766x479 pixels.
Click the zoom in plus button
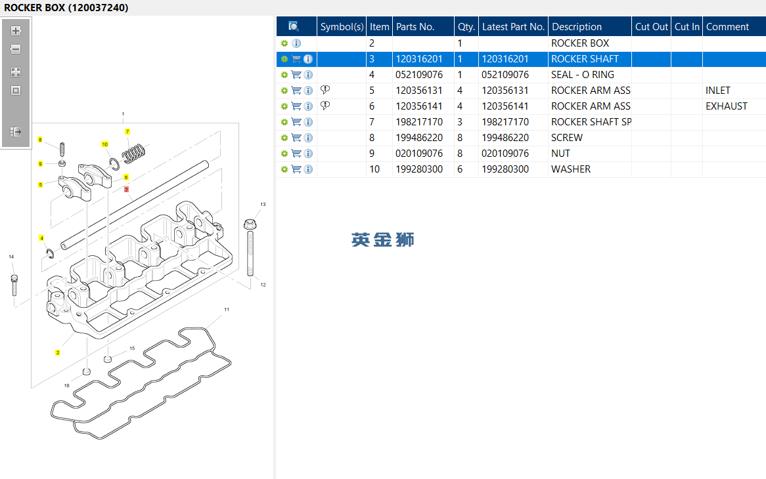[16, 31]
